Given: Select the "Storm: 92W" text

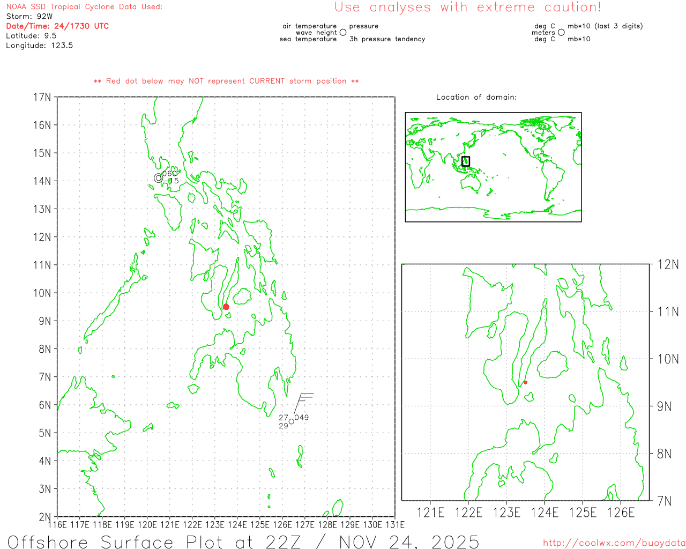Looking at the screenshot, I should click(29, 17).
